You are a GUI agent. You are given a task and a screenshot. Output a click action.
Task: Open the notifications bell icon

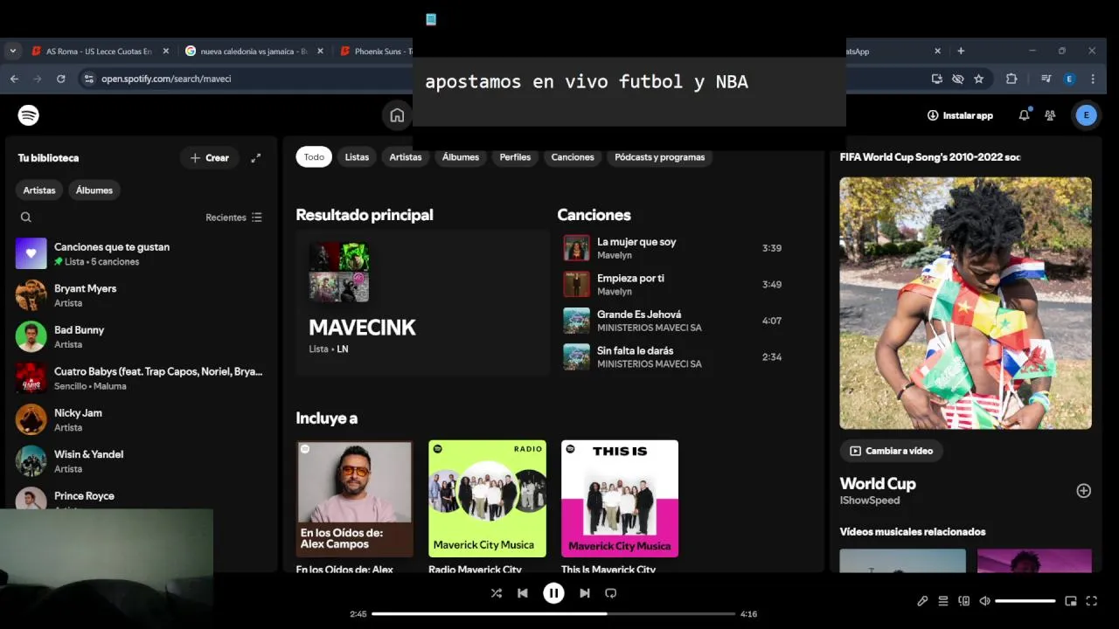click(1024, 115)
